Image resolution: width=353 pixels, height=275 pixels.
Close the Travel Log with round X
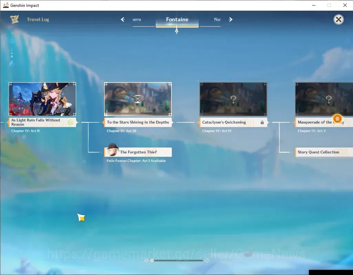(339, 20)
